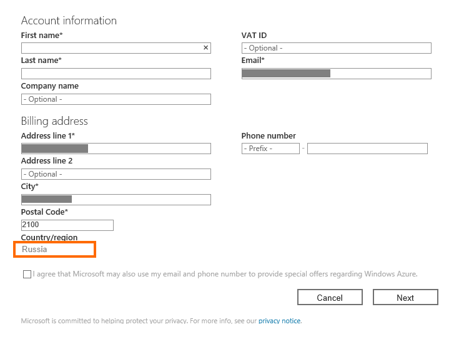Open the Country/region dropdown showing Russia
Viewport: 459px width, 337px height.
[x=55, y=250]
